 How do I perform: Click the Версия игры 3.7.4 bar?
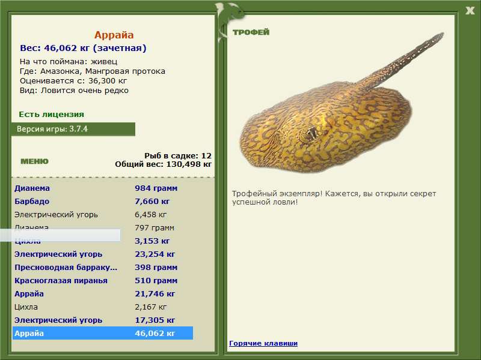pyautogui.click(x=73, y=129)
